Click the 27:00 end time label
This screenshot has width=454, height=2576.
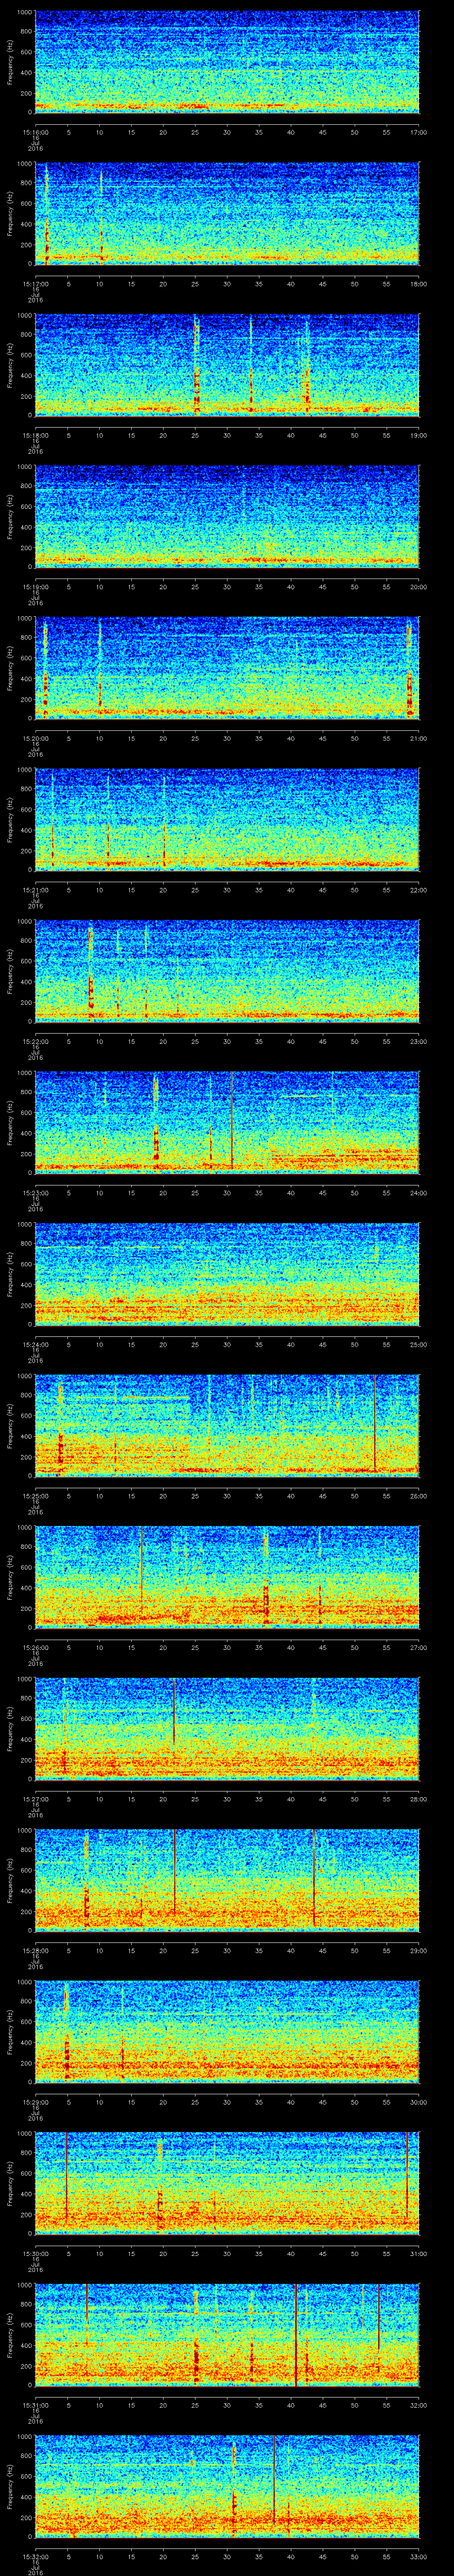418,1647
